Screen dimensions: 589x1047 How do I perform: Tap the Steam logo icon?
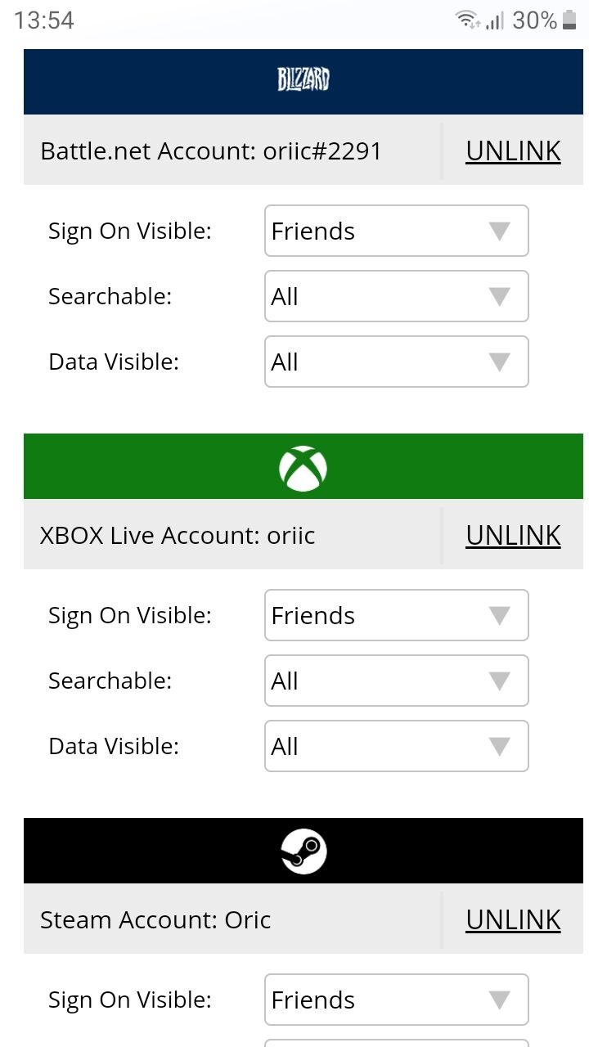(x=303, y=852)
